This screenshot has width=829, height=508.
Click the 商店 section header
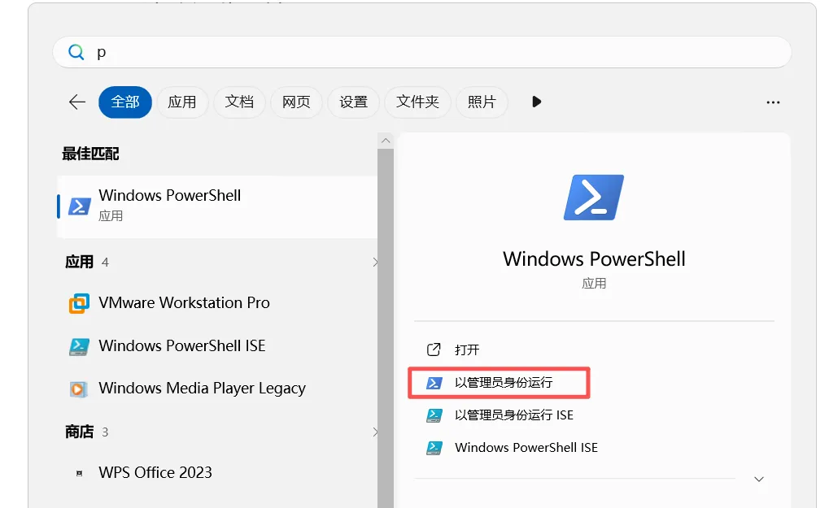tap(79, 432)
